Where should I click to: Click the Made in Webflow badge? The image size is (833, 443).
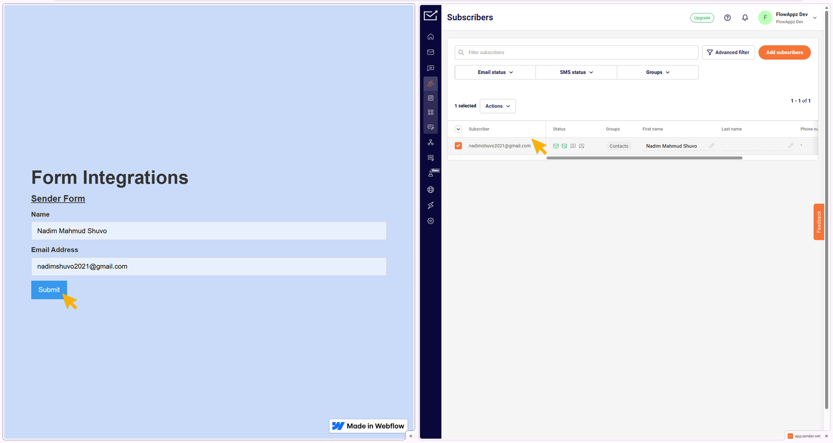tap(369, 426)
